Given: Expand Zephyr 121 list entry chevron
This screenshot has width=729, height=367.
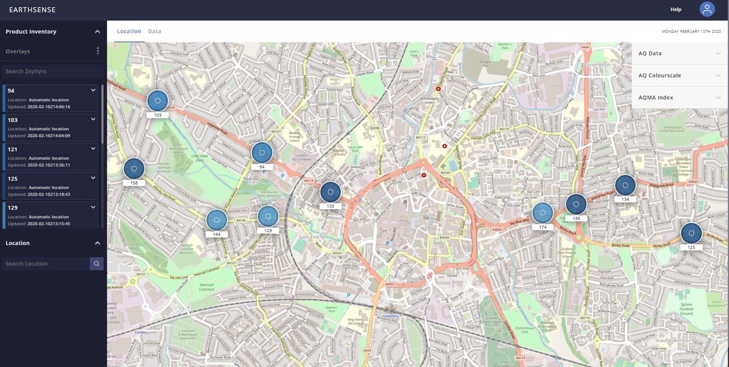Looking at the screenshot, I should point(93,148).
